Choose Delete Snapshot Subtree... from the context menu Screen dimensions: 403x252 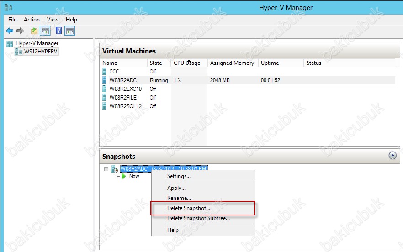(203, 218)
